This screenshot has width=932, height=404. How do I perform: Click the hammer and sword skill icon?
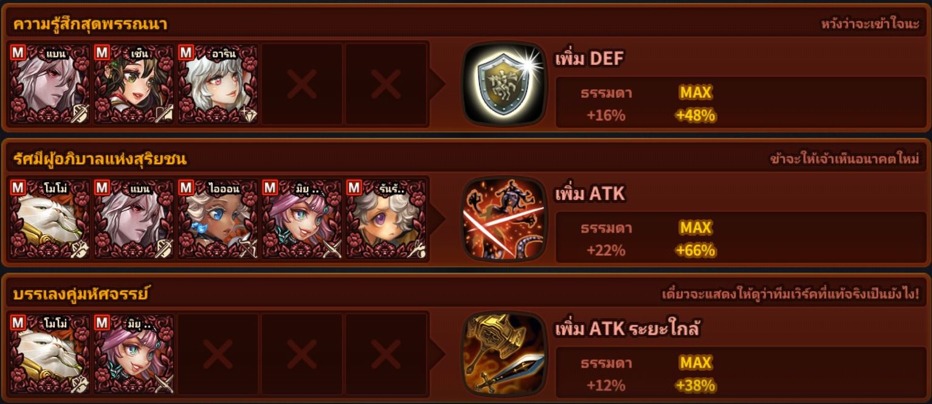(505, 354)
